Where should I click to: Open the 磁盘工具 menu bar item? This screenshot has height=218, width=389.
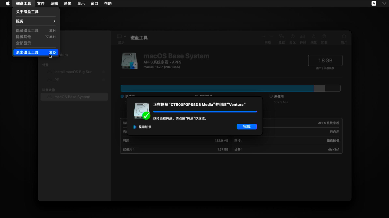(23, 3)
